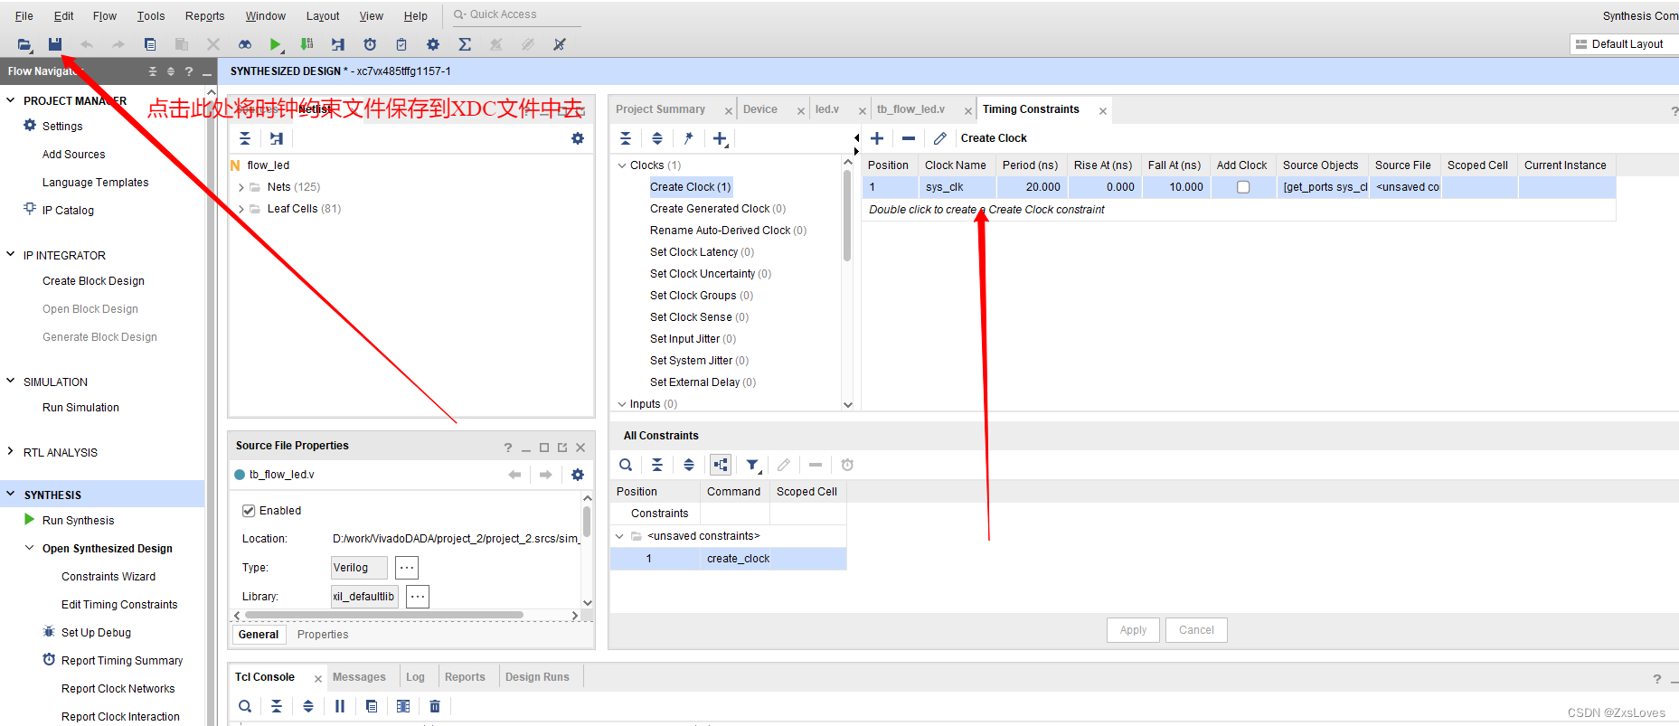Collapse all in Netlist panel toolbar
1679x726 pixels.
pyautogui.click(x=245, y=138)
